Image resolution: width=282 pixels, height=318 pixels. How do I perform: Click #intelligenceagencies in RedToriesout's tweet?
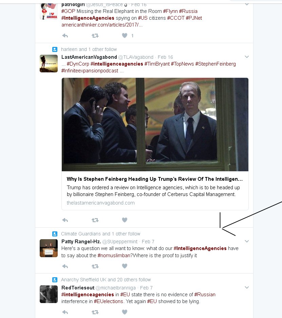click(88, 295)
